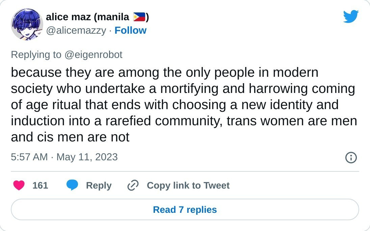The height and width of the screenshot is (231, 370).
Task: Click the 161 likes count
Action: [41, 186]
